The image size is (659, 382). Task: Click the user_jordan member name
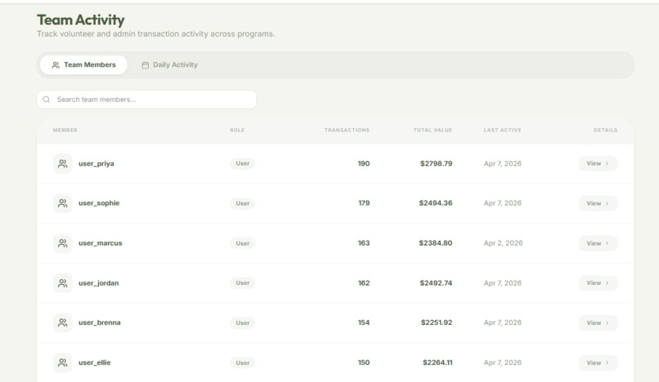(x=98, y=283)
